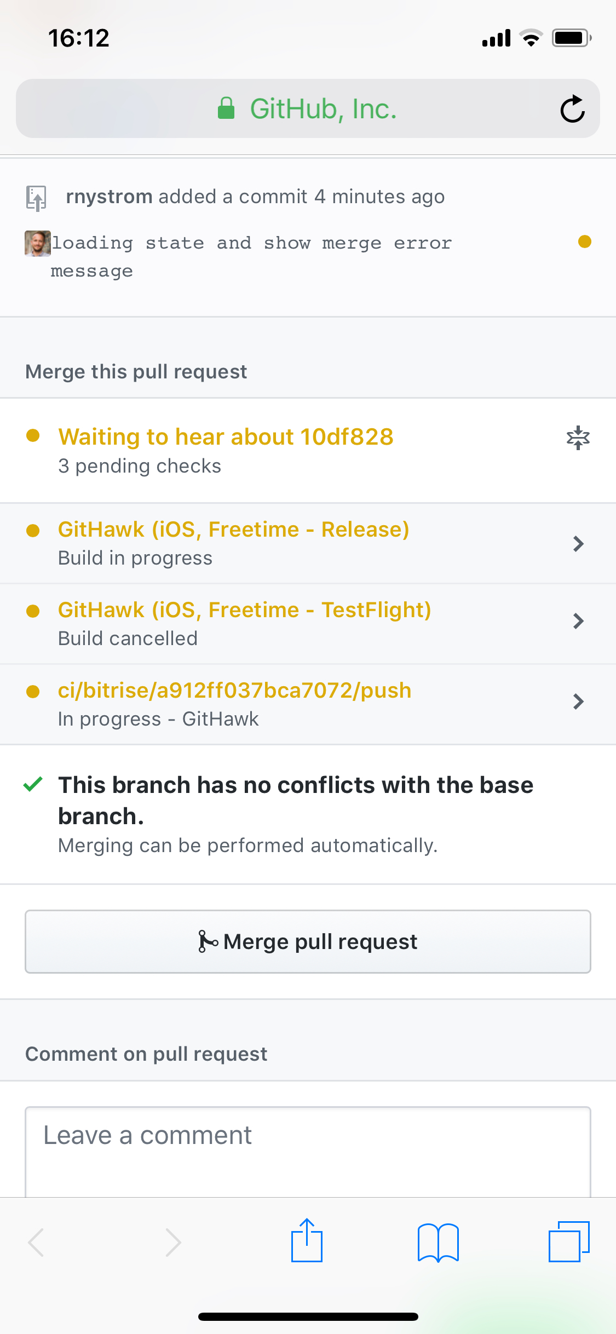Tap the Safari reload page icon

[x=572, y=108]
